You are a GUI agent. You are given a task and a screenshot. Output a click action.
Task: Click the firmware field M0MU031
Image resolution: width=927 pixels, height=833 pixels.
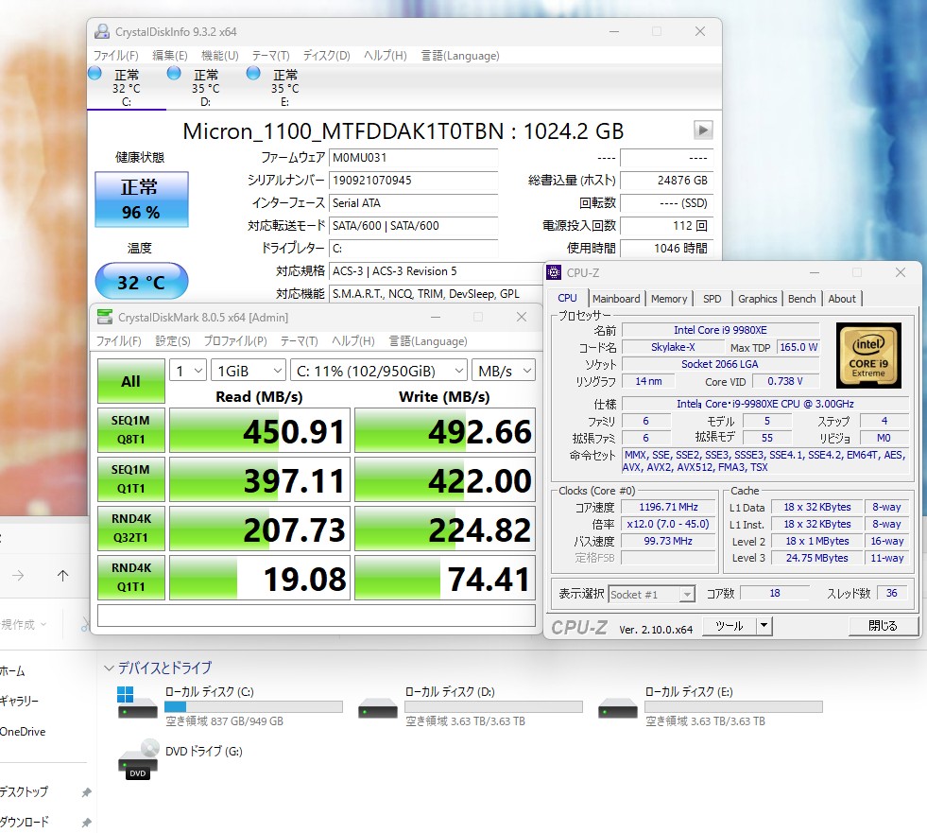[413, 158]
